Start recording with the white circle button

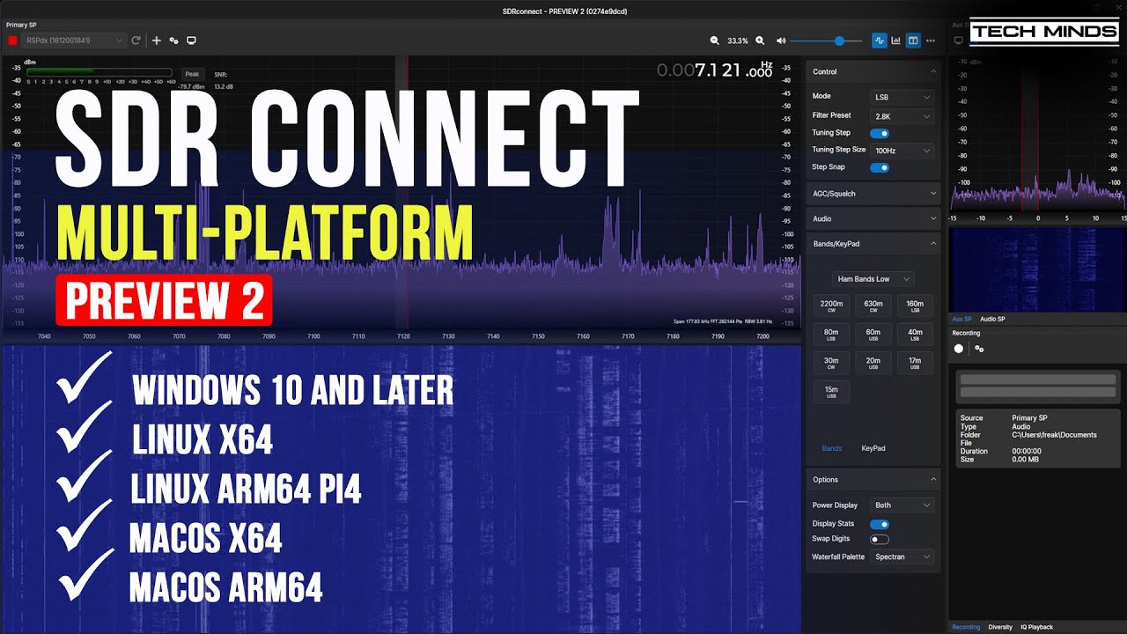959,349
